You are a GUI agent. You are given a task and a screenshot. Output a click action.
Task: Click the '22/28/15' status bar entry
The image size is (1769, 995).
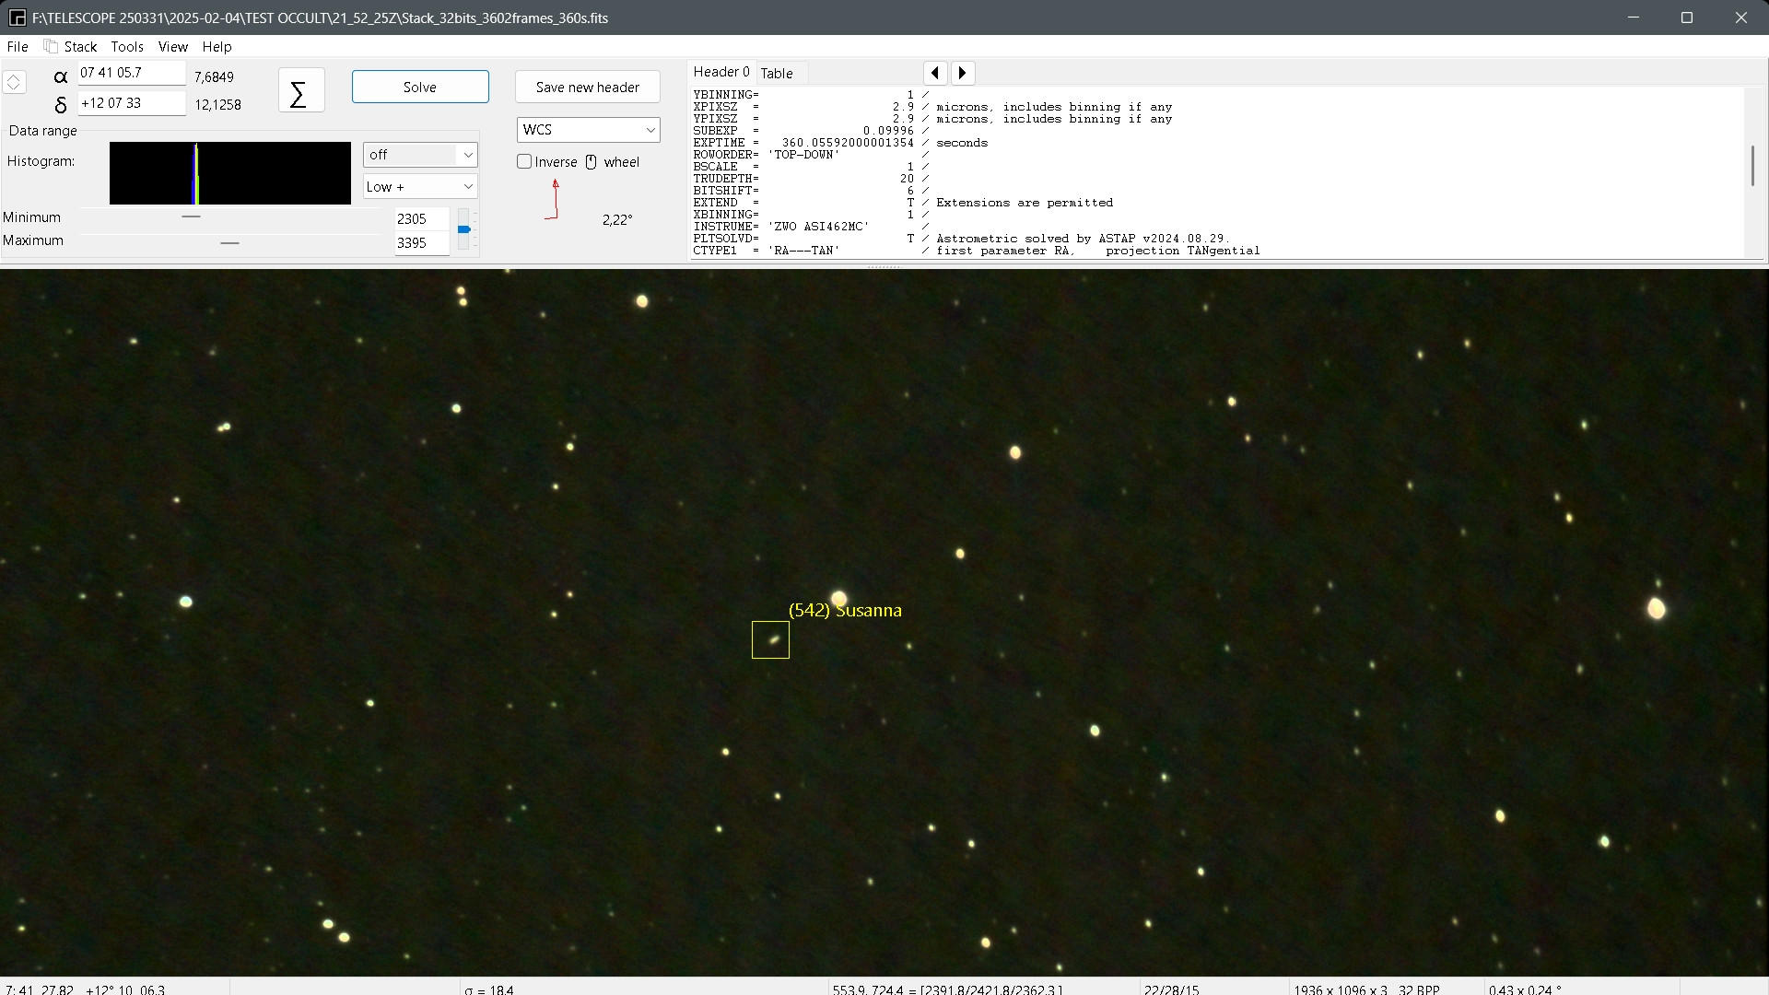1171,989
